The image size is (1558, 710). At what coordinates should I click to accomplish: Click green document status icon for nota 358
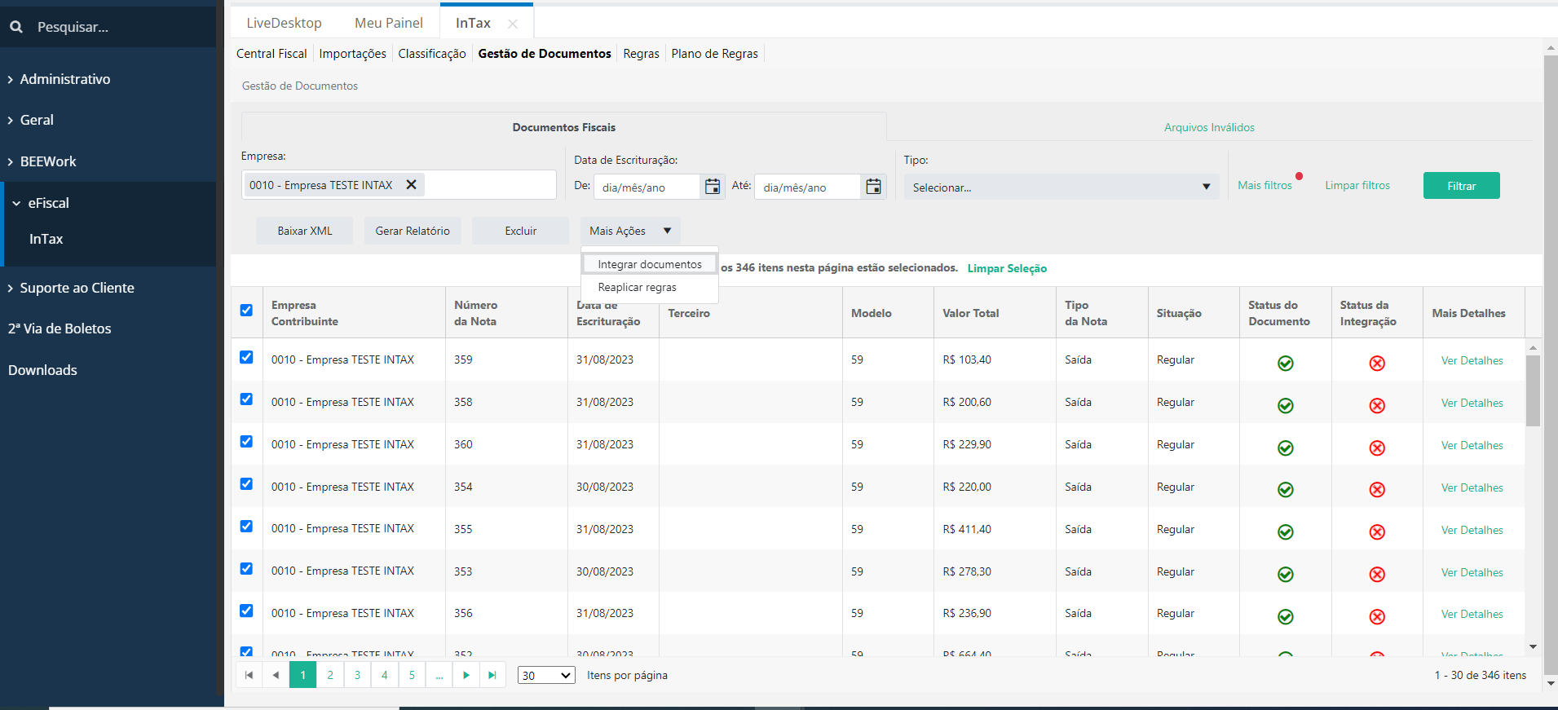coord(1286,405)
